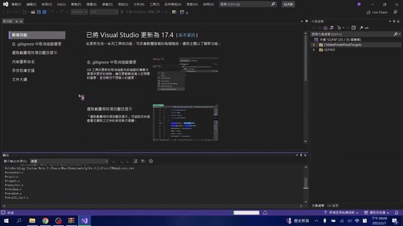
Task: Click the preview selected items icon
Action: point(366,28)
